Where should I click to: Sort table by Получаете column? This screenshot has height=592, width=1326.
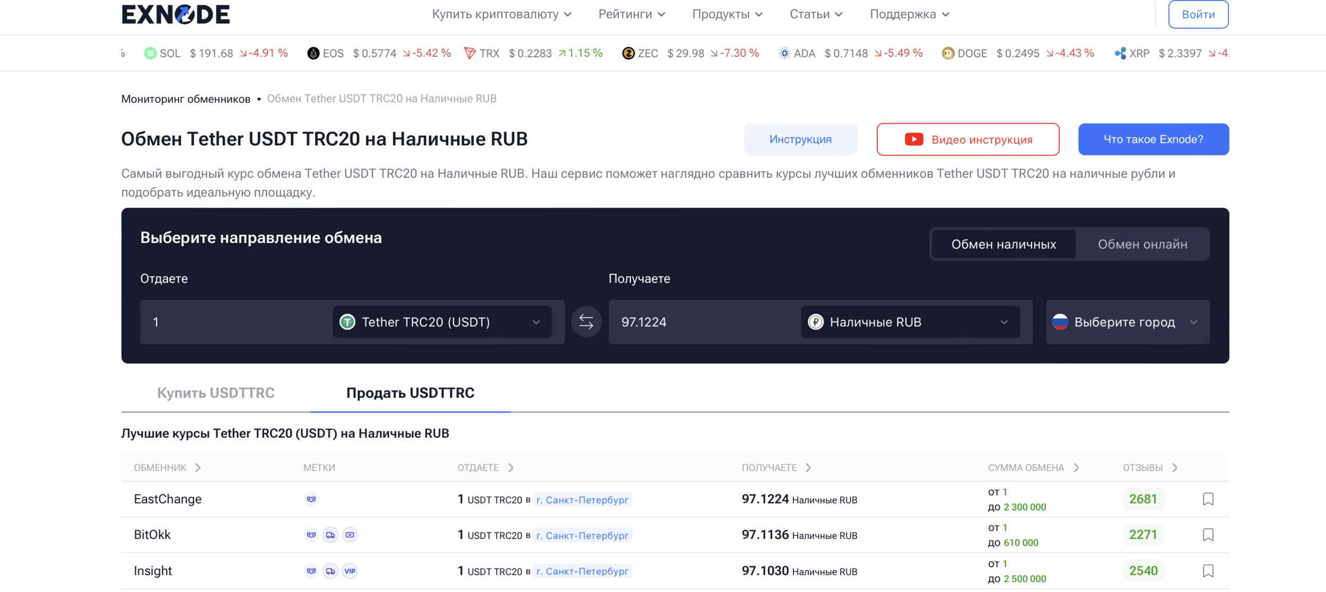coord(776,468)
